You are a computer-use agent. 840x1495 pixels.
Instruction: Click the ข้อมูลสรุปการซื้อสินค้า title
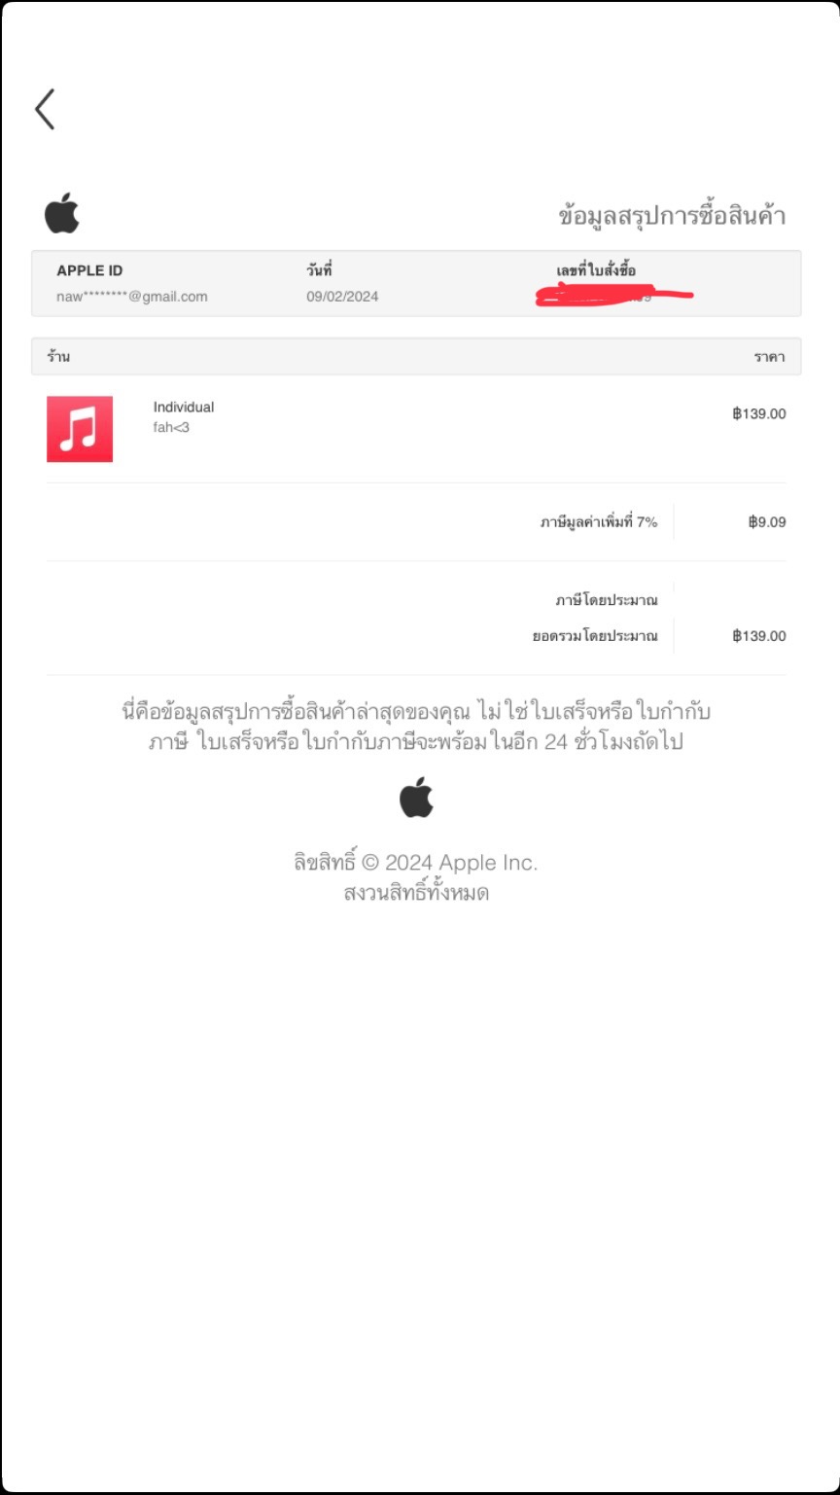672,216
